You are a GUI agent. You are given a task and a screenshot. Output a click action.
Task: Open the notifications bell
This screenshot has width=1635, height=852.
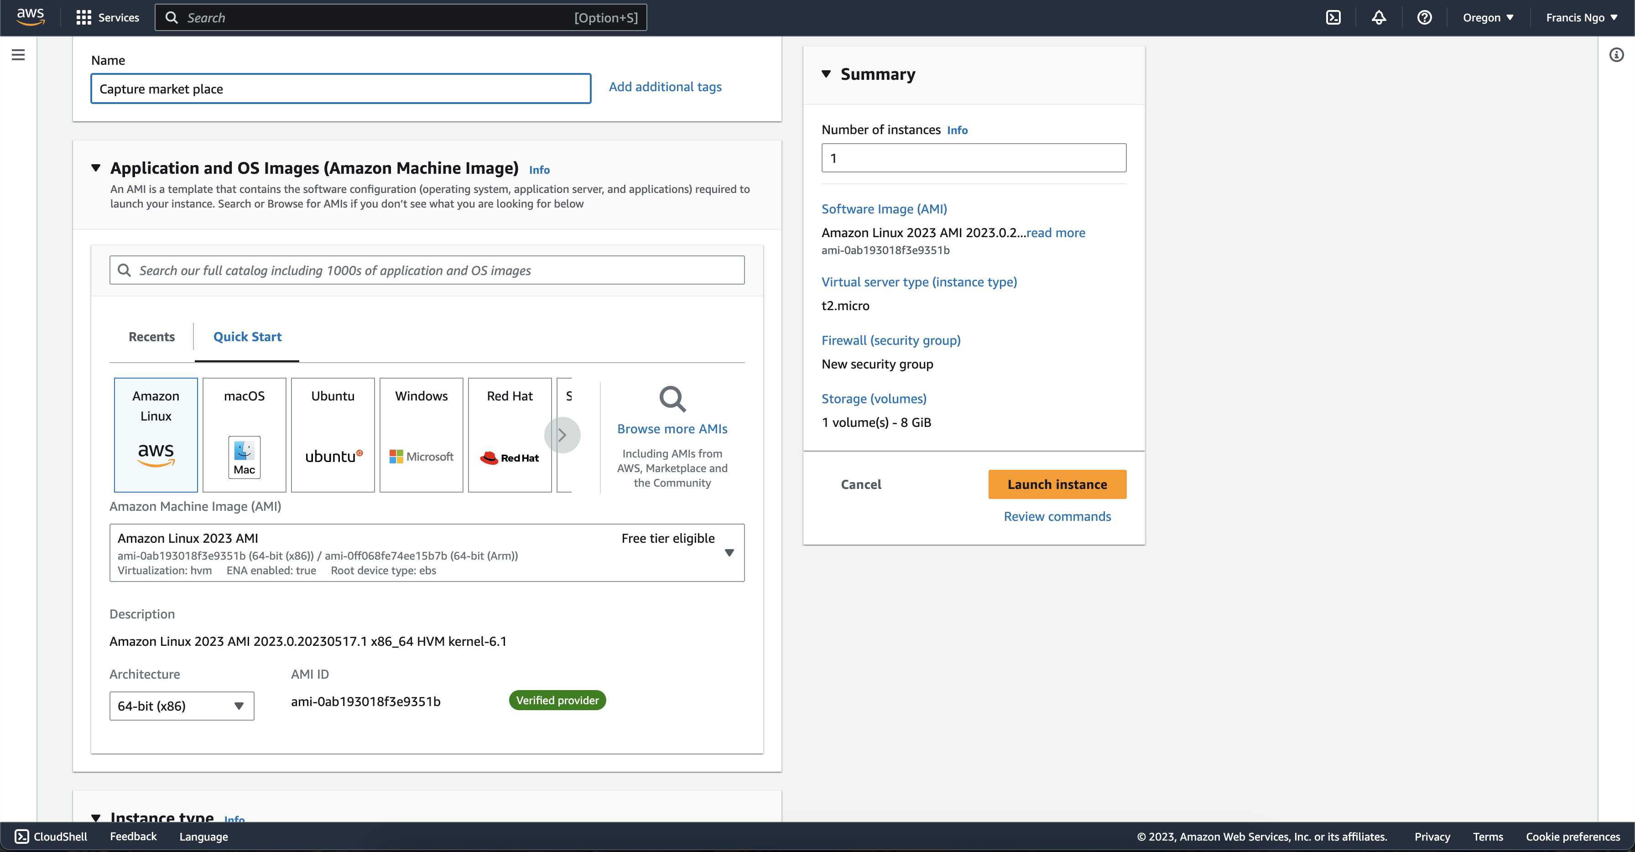[1379, 18]
